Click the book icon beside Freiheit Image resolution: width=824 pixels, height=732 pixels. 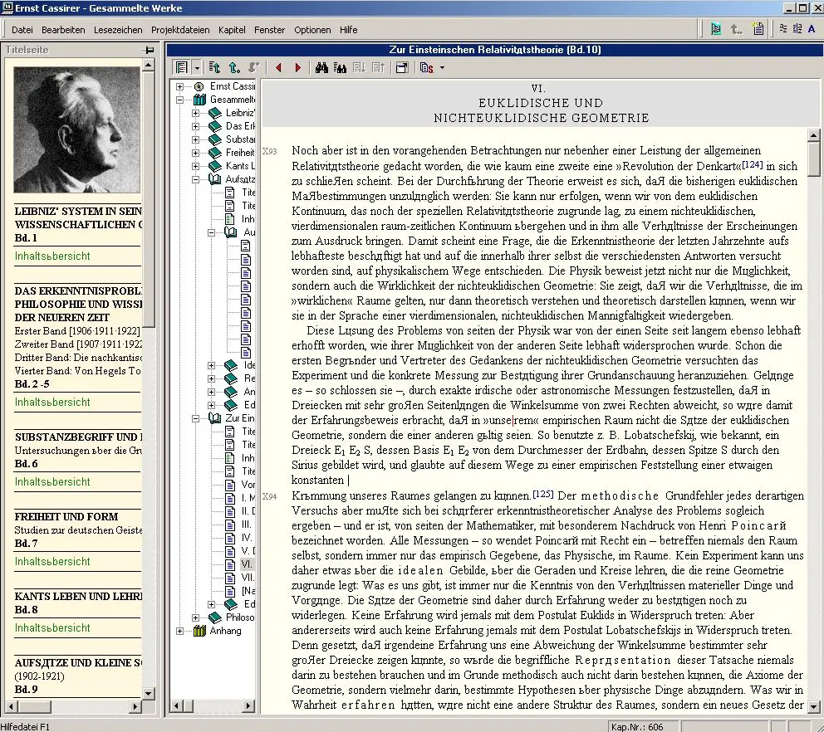click(214, 153)
